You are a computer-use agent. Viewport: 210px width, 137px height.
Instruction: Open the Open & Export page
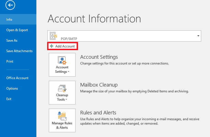coord(17,30)
